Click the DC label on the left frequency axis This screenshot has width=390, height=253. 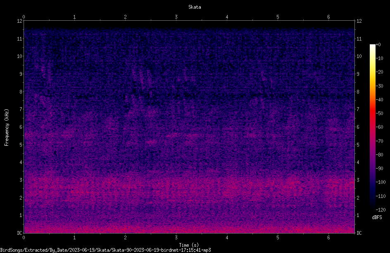[x=19, y=233]
